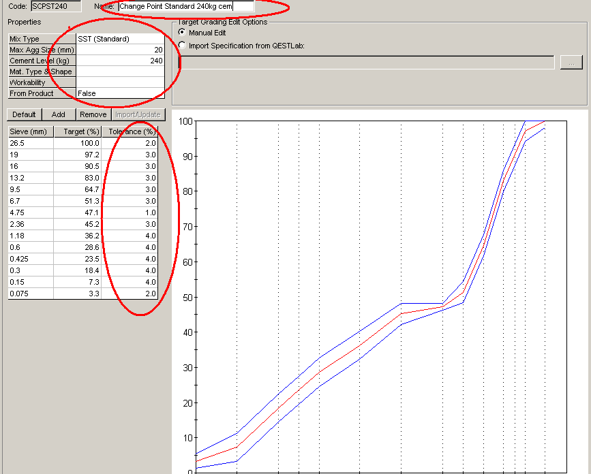The width and height of the screenshot is (591, 474).
Task: Click the ellipsis browse button
Action: 570,62
